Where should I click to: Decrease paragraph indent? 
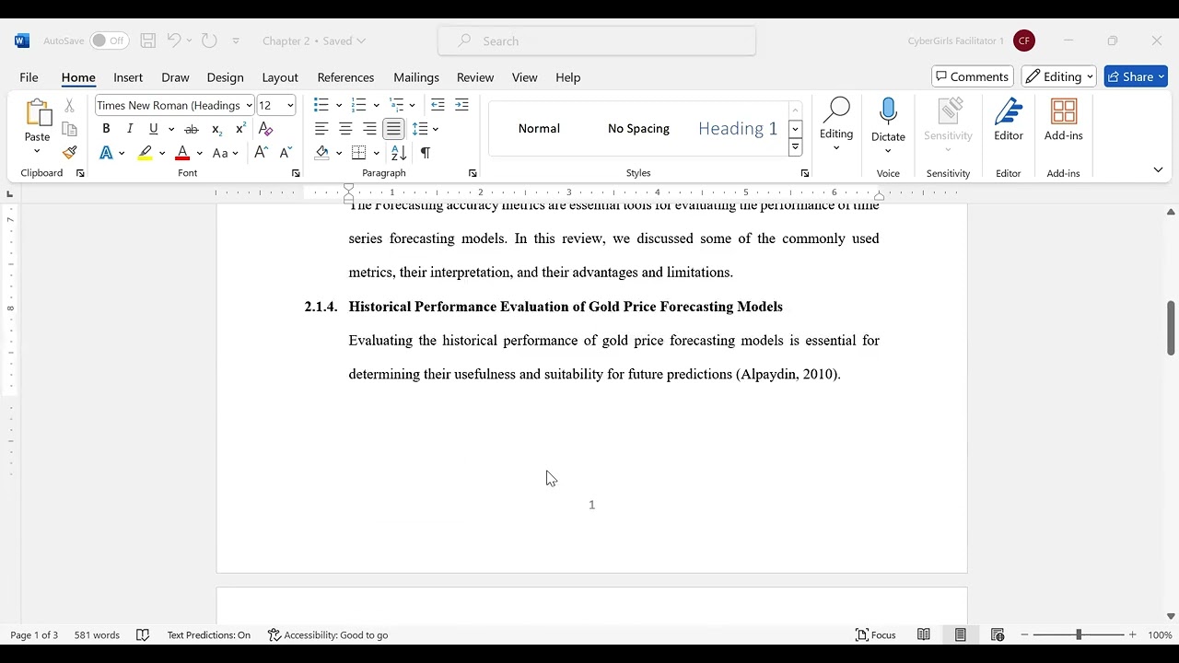[x=438, y=105]
